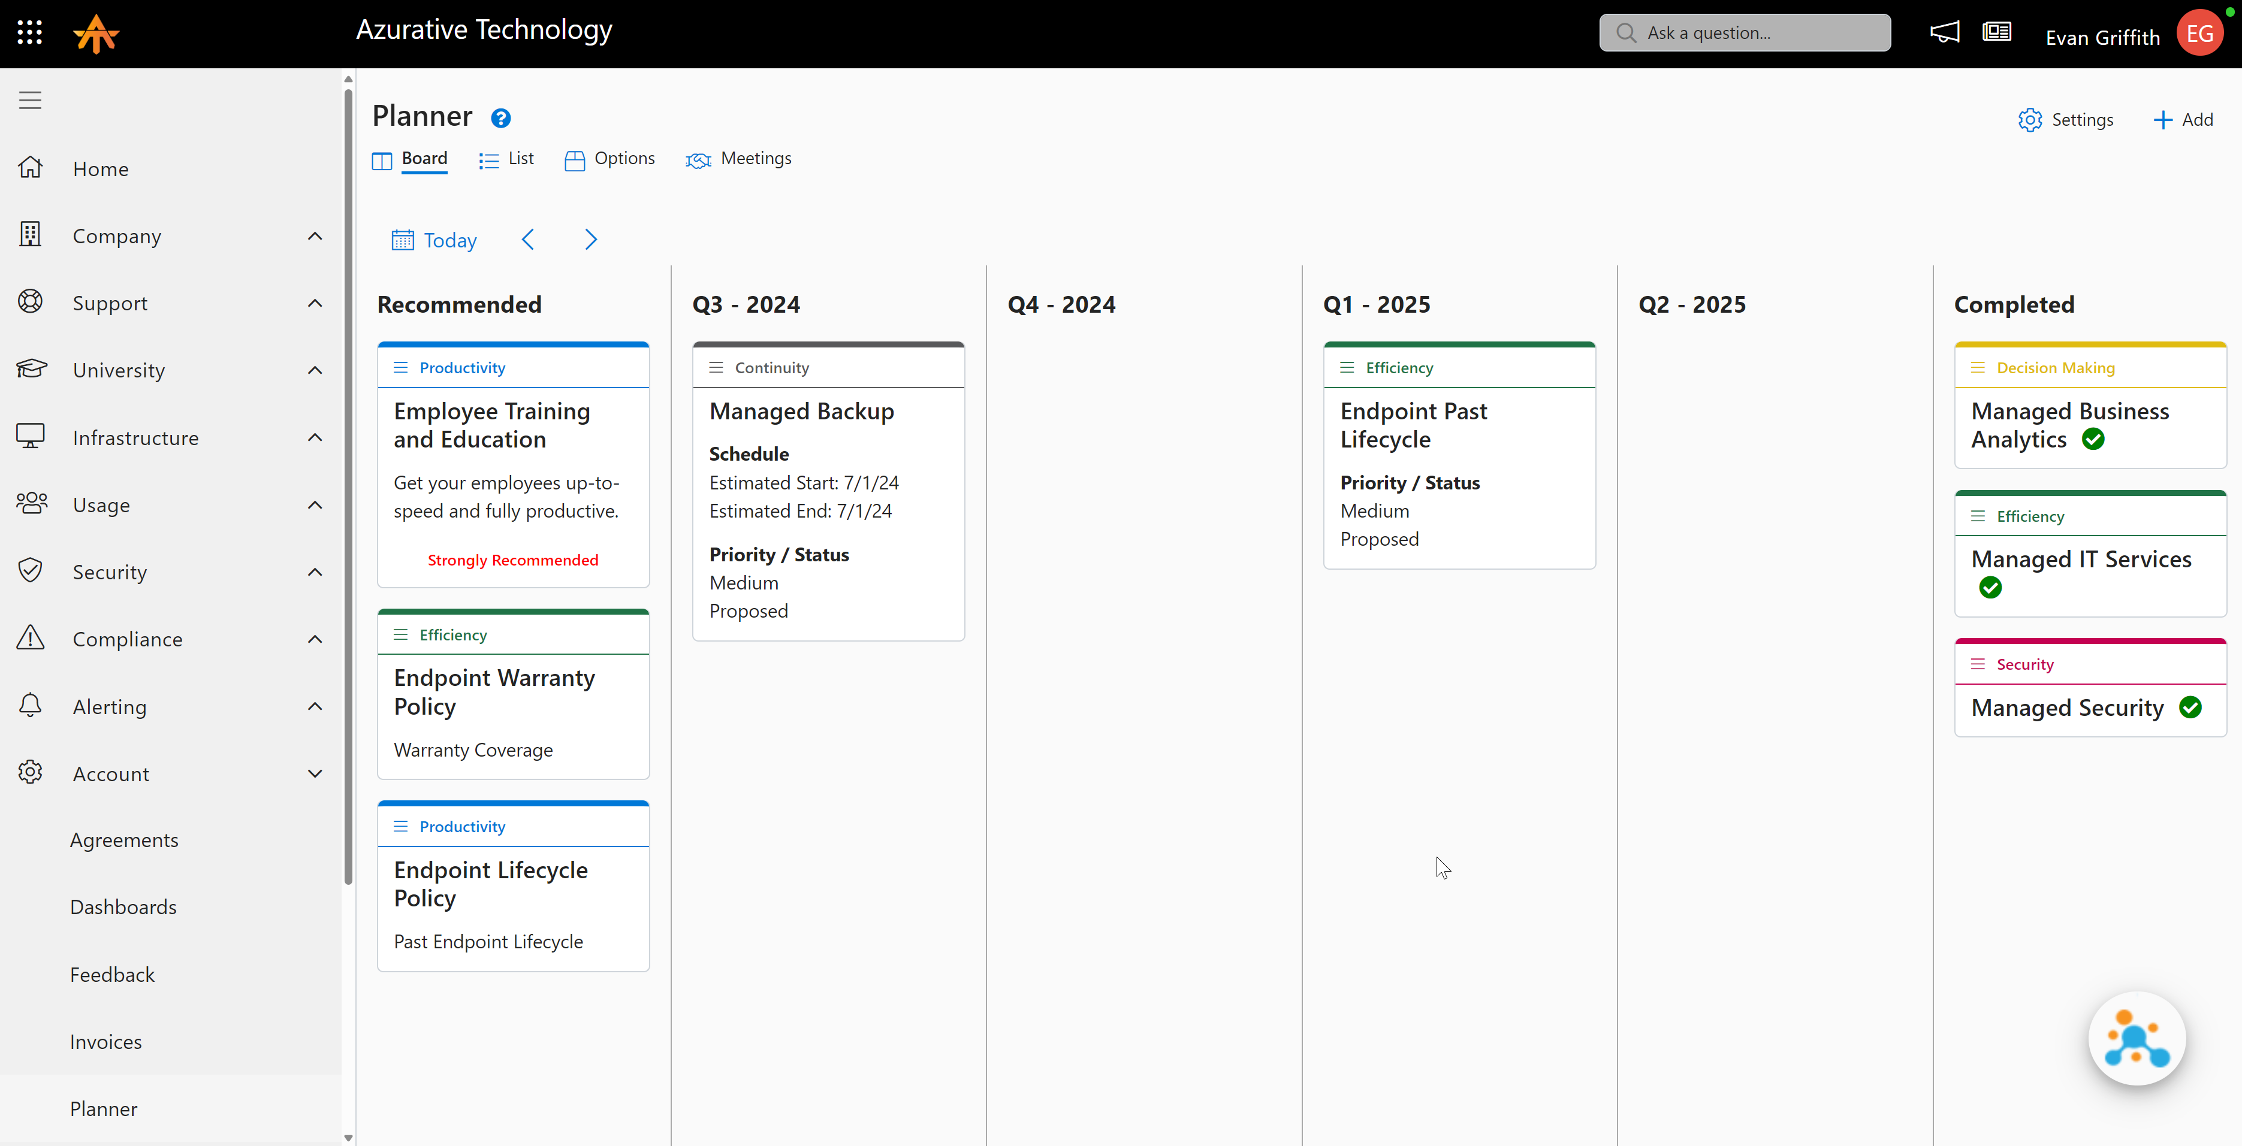The image size is (2242, 1146).
Task: Click the Settings gear icon
Action: coord(2030,120)
